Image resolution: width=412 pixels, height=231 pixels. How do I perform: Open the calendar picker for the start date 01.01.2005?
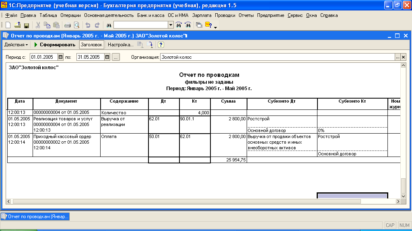pos(60,57)
